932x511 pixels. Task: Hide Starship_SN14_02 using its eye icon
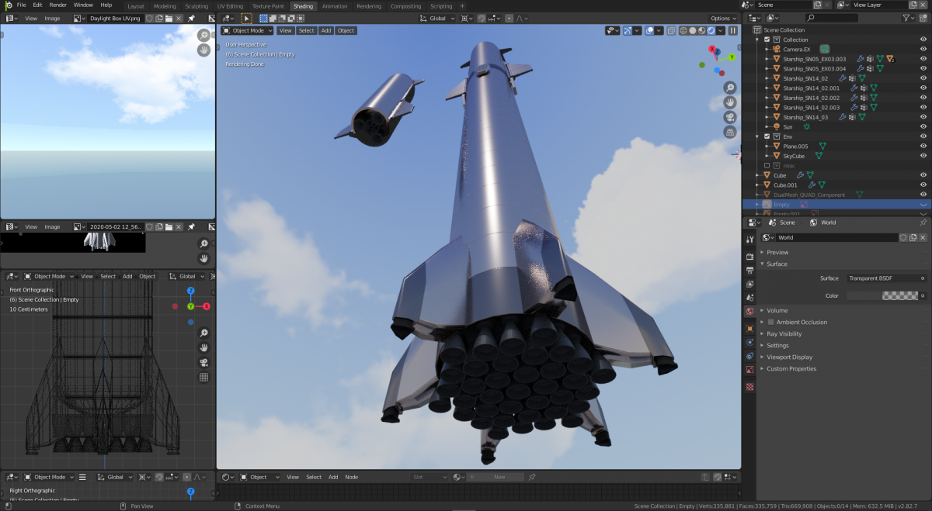(x=923, y=78)
